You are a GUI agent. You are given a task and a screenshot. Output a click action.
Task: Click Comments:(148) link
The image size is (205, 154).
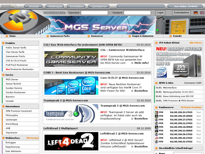click(x=193, y=83)
